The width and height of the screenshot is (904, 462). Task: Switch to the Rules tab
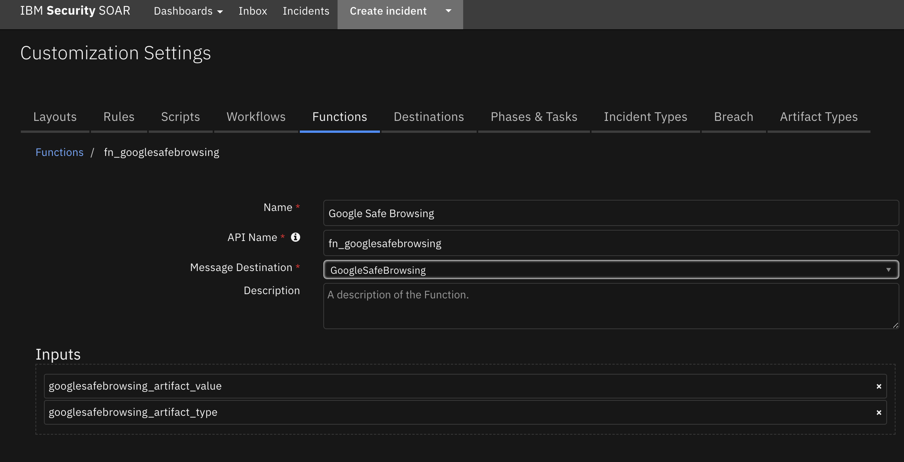point(119,117)
